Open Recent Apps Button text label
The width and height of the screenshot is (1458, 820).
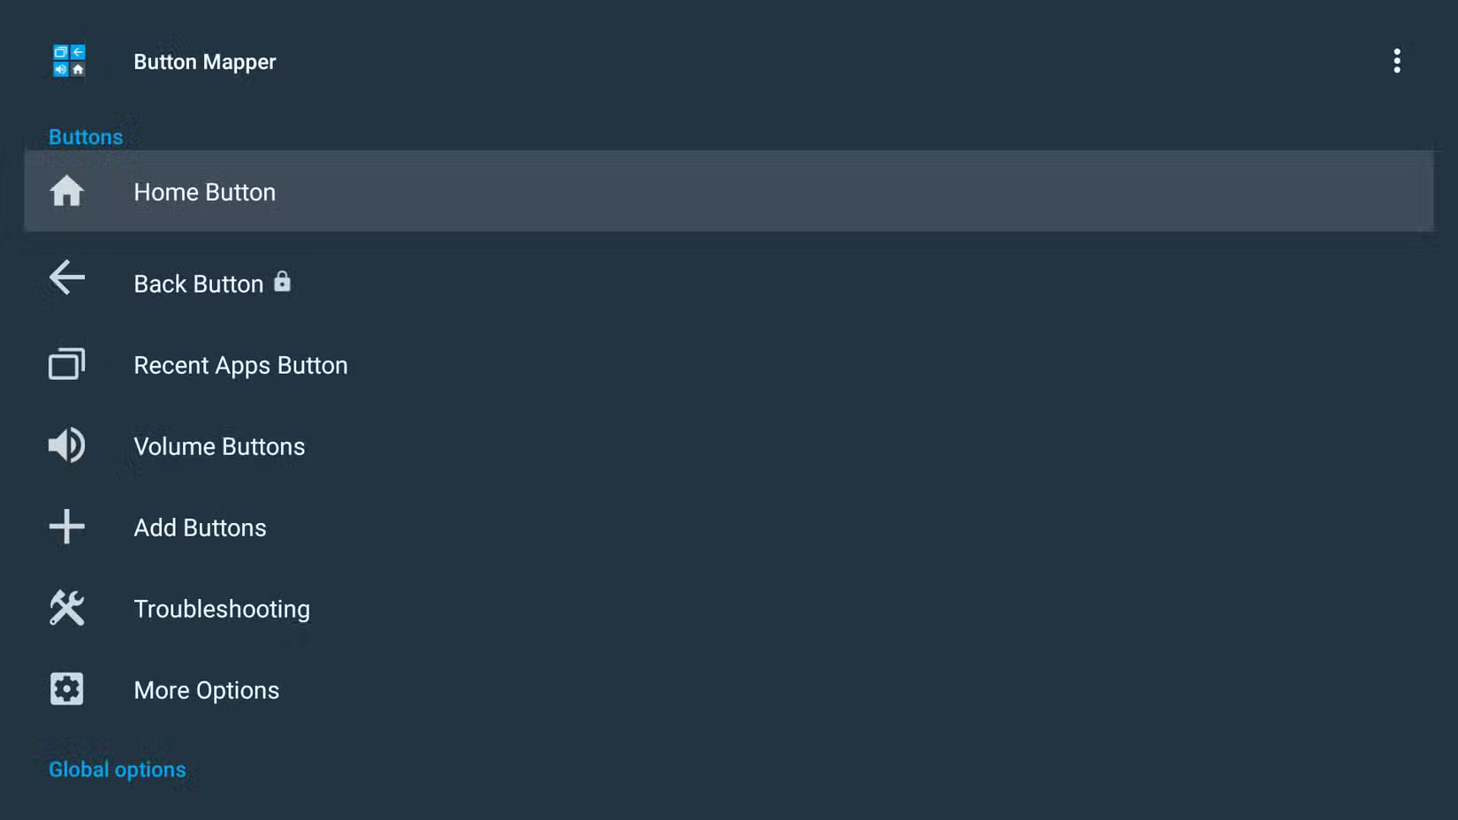[240, 365]
